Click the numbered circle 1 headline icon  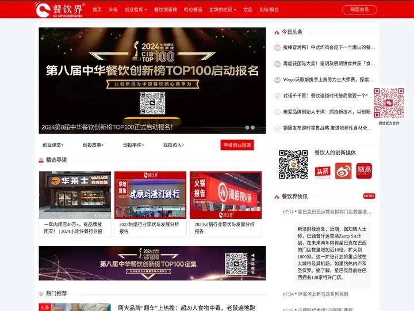277,48
